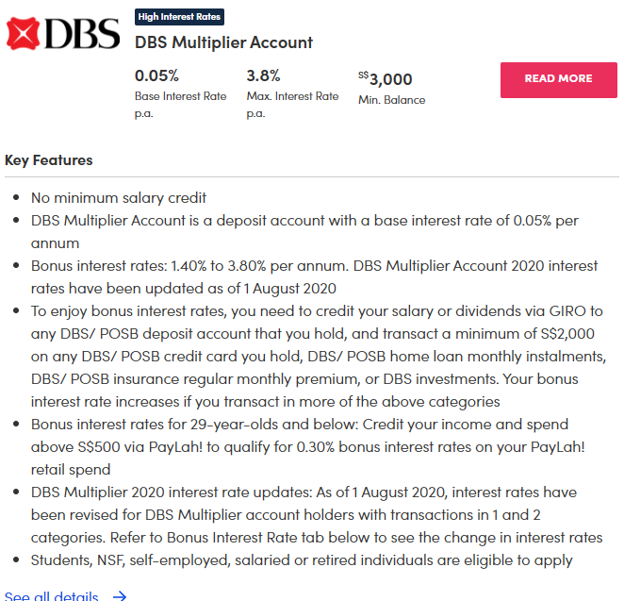Click the 3.8% maximum rate figure
This screenshot has height=601, width=624.
[x=263, y=76]
